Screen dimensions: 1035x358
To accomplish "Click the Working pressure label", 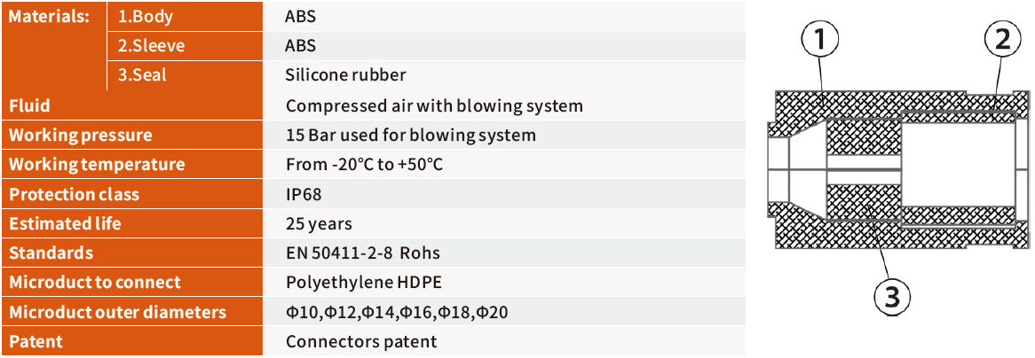I will click(80, 136).
